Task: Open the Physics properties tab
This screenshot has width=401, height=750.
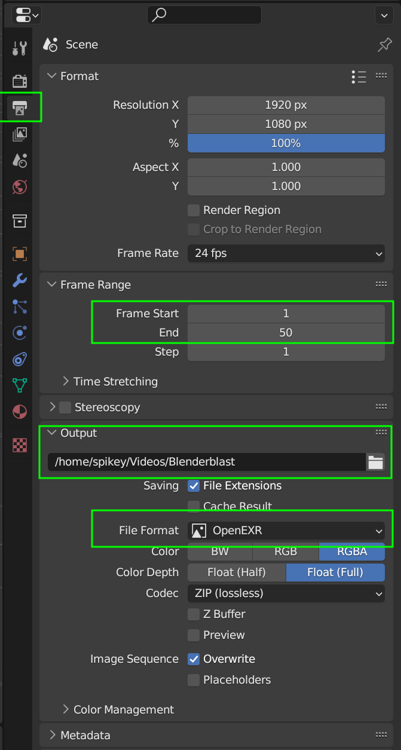Action: [x=20, y=333]
